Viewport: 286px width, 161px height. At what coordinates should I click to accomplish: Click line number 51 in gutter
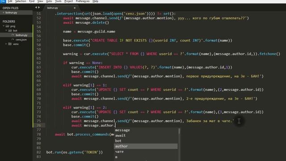tap(38, 14)
